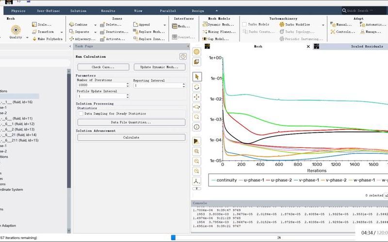This screenshot has height=242, width=388.
Task: Choose the rotate view tool
Action: click(x=197, y=87)
